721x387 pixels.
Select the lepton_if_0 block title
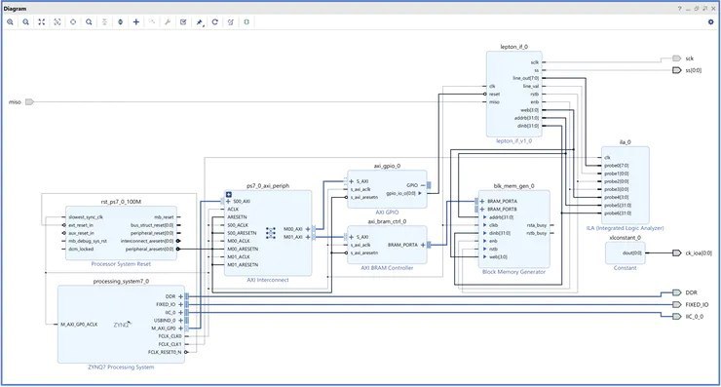click(x=514, y=47)
